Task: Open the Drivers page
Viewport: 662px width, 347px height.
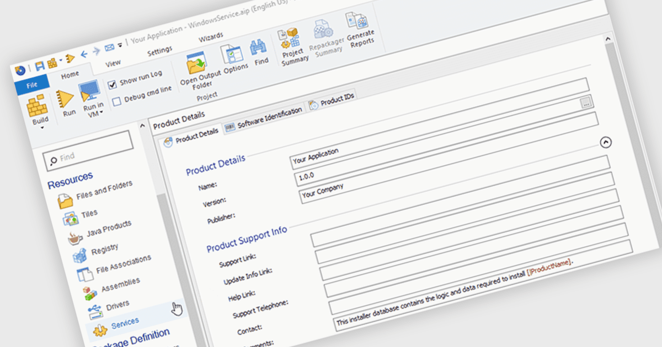Action: click(x=109, y=309)
